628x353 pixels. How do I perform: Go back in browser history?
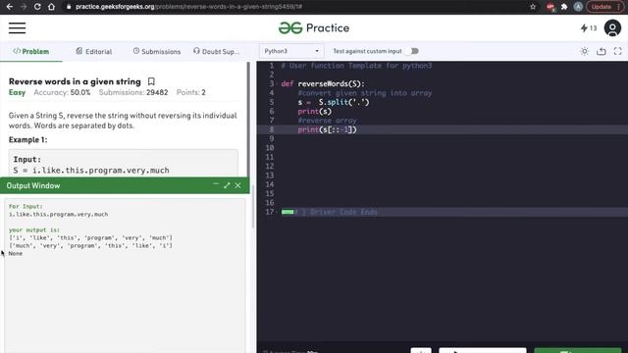tap(10, 7)
